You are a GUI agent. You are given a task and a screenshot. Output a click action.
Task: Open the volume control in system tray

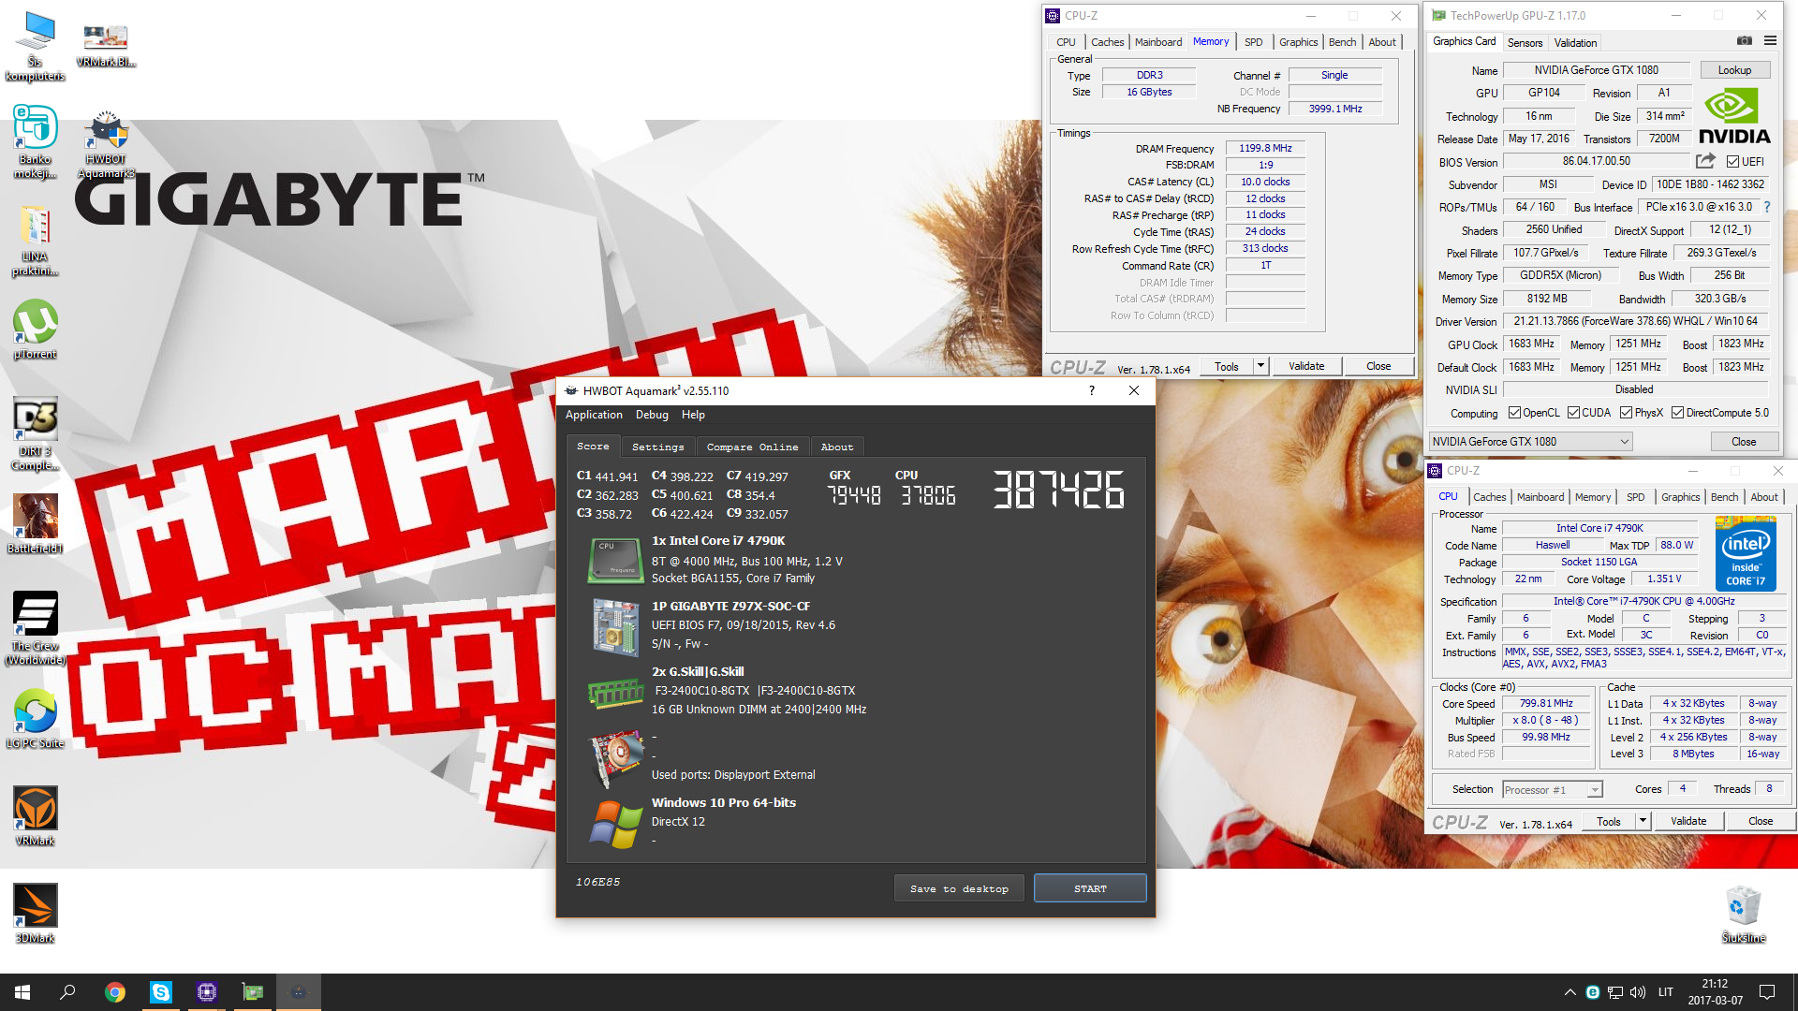1638,992
